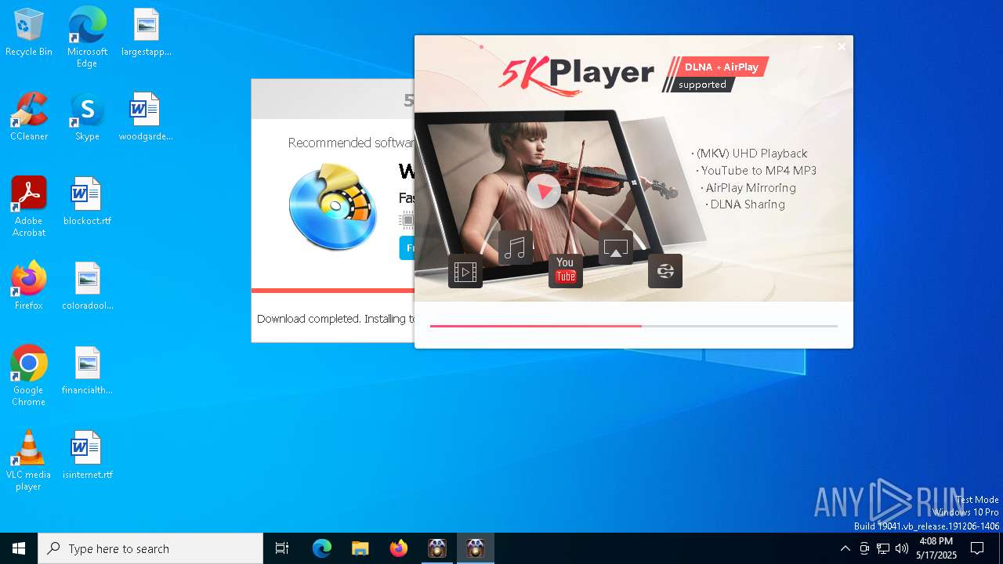Select the coloradool image file icon
The height and width of the screenshot is (564, 1003).
[x=87, y=286]
